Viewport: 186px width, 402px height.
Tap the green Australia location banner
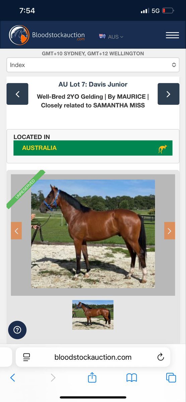[93, 148]
